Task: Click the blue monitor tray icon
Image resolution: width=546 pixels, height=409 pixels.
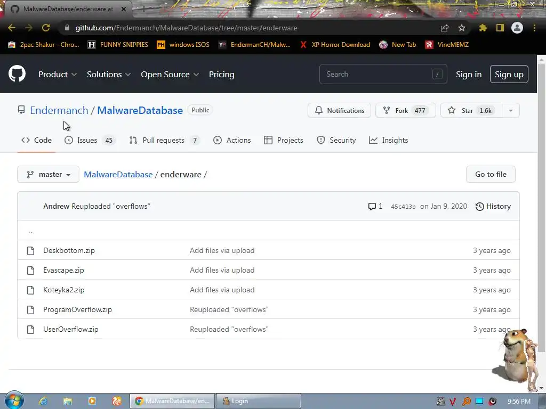Action: point(479,401)
